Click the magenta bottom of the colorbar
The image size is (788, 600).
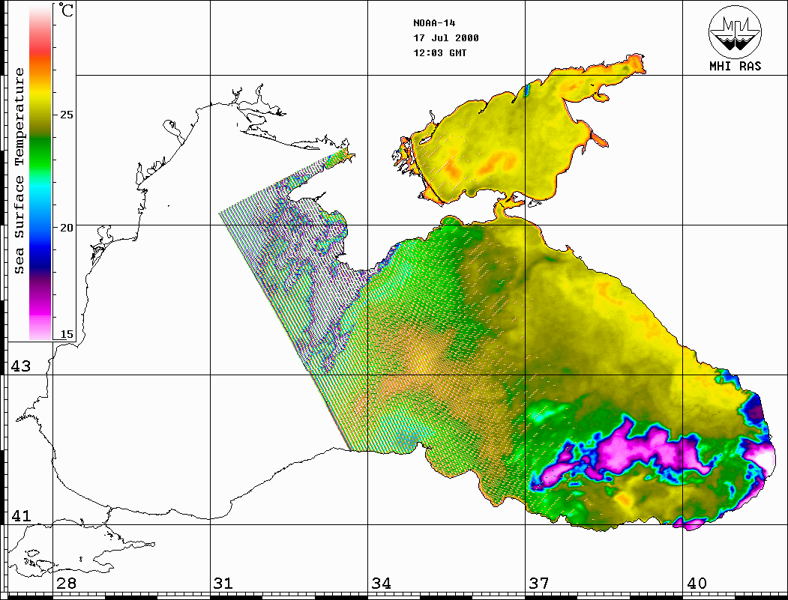tap(40, 315)
